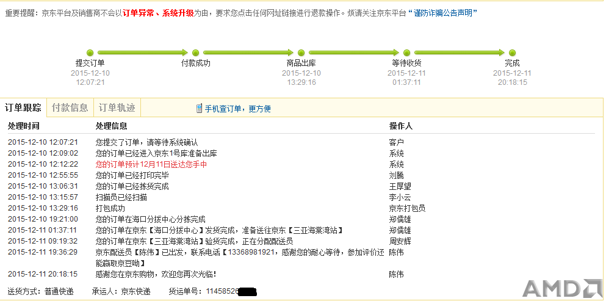606x301 pixels.
Task: Select the text 感谢您在京东购物，欢迎您再次光临！
Action: point(156,274)
